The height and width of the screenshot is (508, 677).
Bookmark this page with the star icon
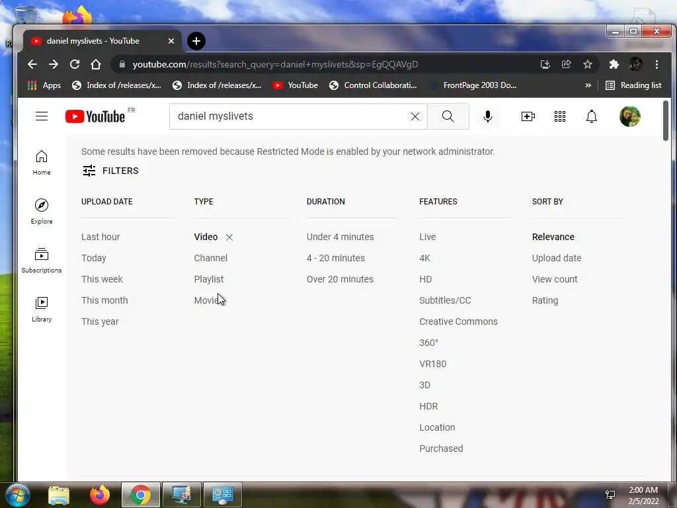click(x=588, y=64)
